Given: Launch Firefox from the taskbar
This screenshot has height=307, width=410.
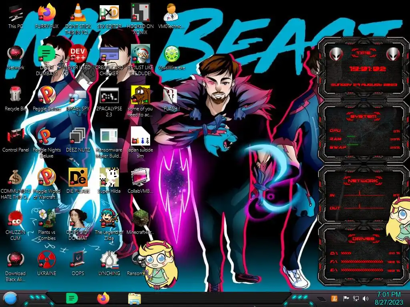Looking at the screenshot, I should [x=103, y=298].
